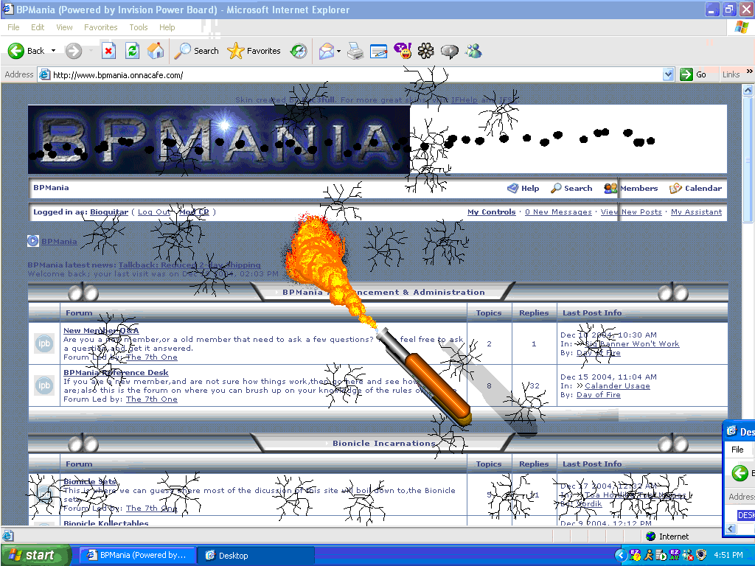Click the Log Out link
This screenshot has width=755, height=566.
click(154, 212)
